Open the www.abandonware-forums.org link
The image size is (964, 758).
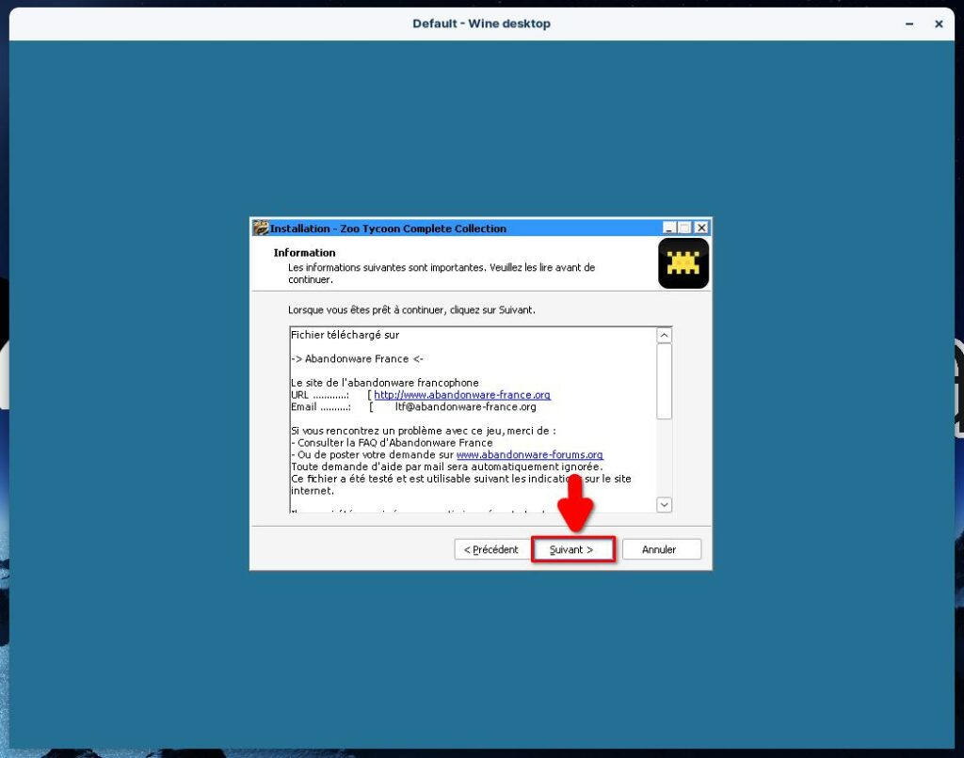(529, 454)
